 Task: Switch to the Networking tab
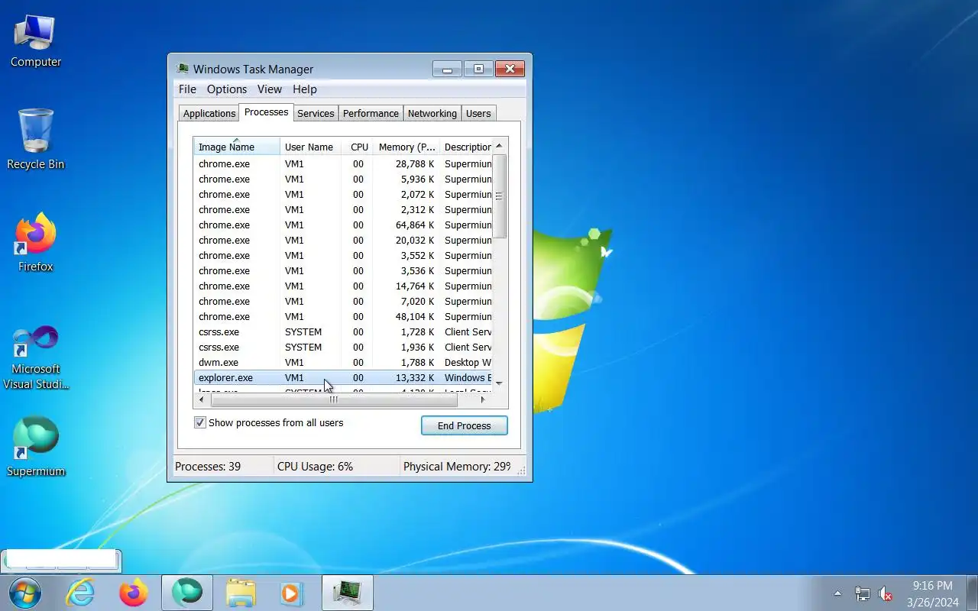[x=432, y=113]
